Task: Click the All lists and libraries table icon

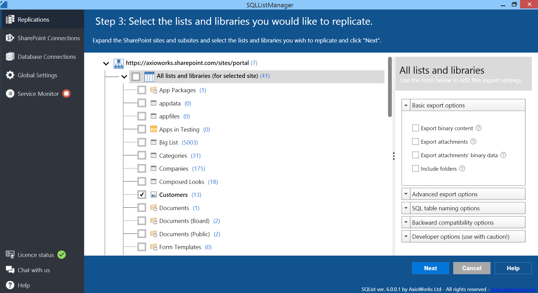Action: pos(149,76)
